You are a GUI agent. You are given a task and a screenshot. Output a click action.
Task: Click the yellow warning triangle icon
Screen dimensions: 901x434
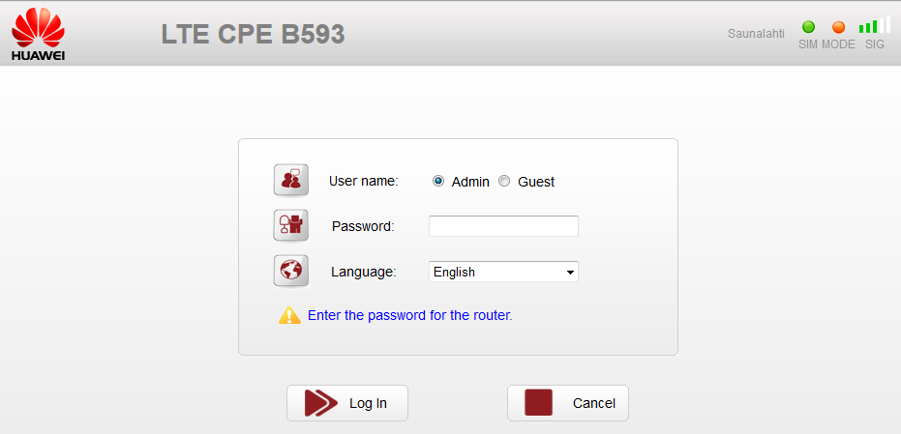pos(289,315)
